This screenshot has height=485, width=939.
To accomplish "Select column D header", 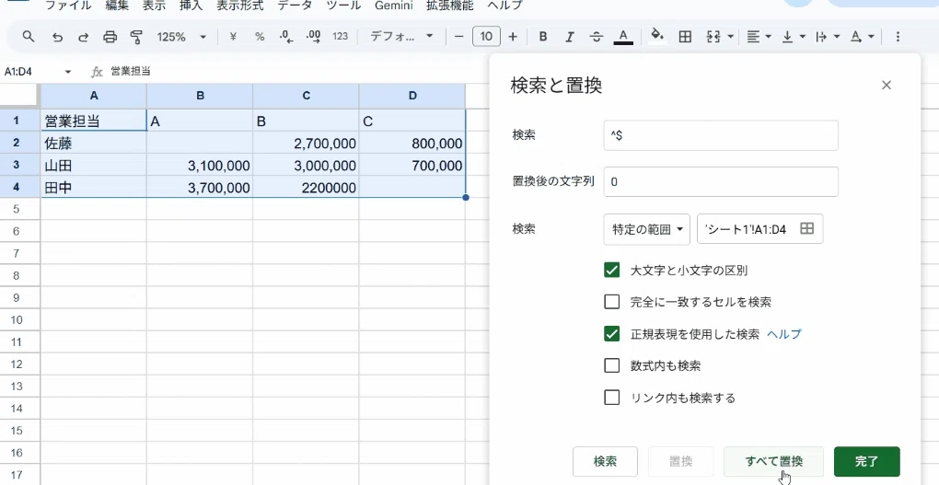I will [x=412, y=96].
